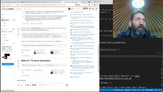
Task: Click the bookmark icon beside the address bar
Action: click(18, 5)
